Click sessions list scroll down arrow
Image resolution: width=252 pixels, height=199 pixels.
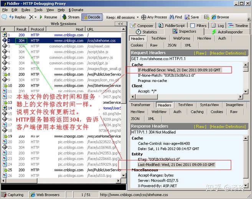tap(124, 175)
